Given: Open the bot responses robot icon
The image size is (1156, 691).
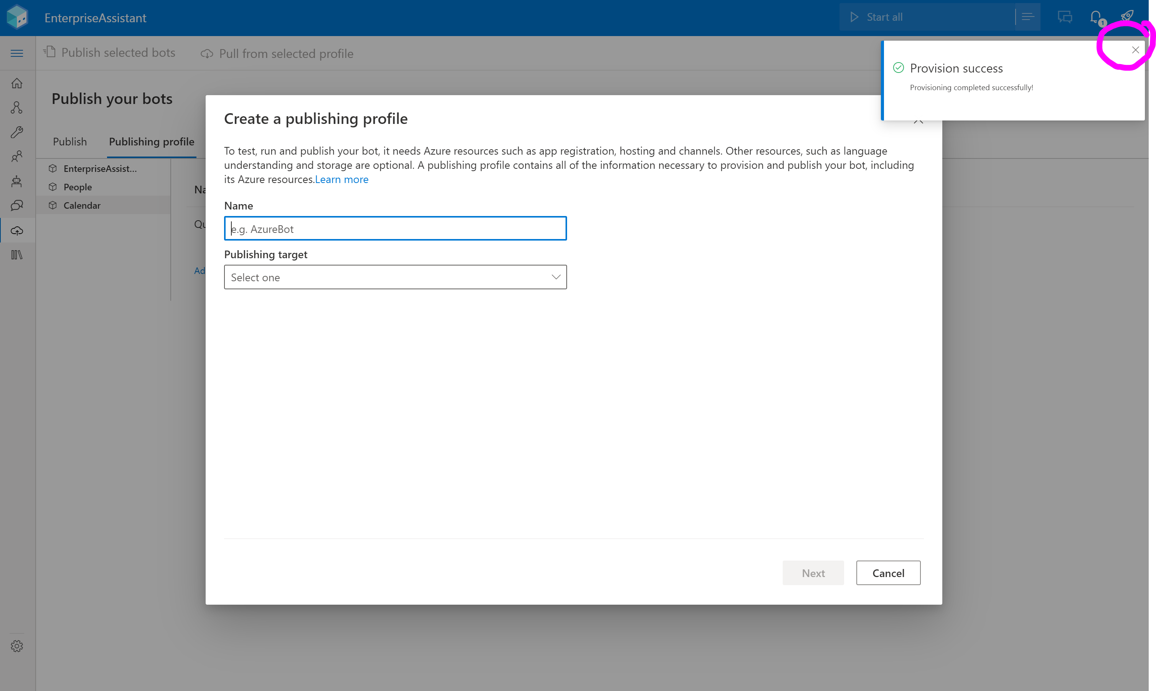Looking at the screenshot, I should pos(17,181).
